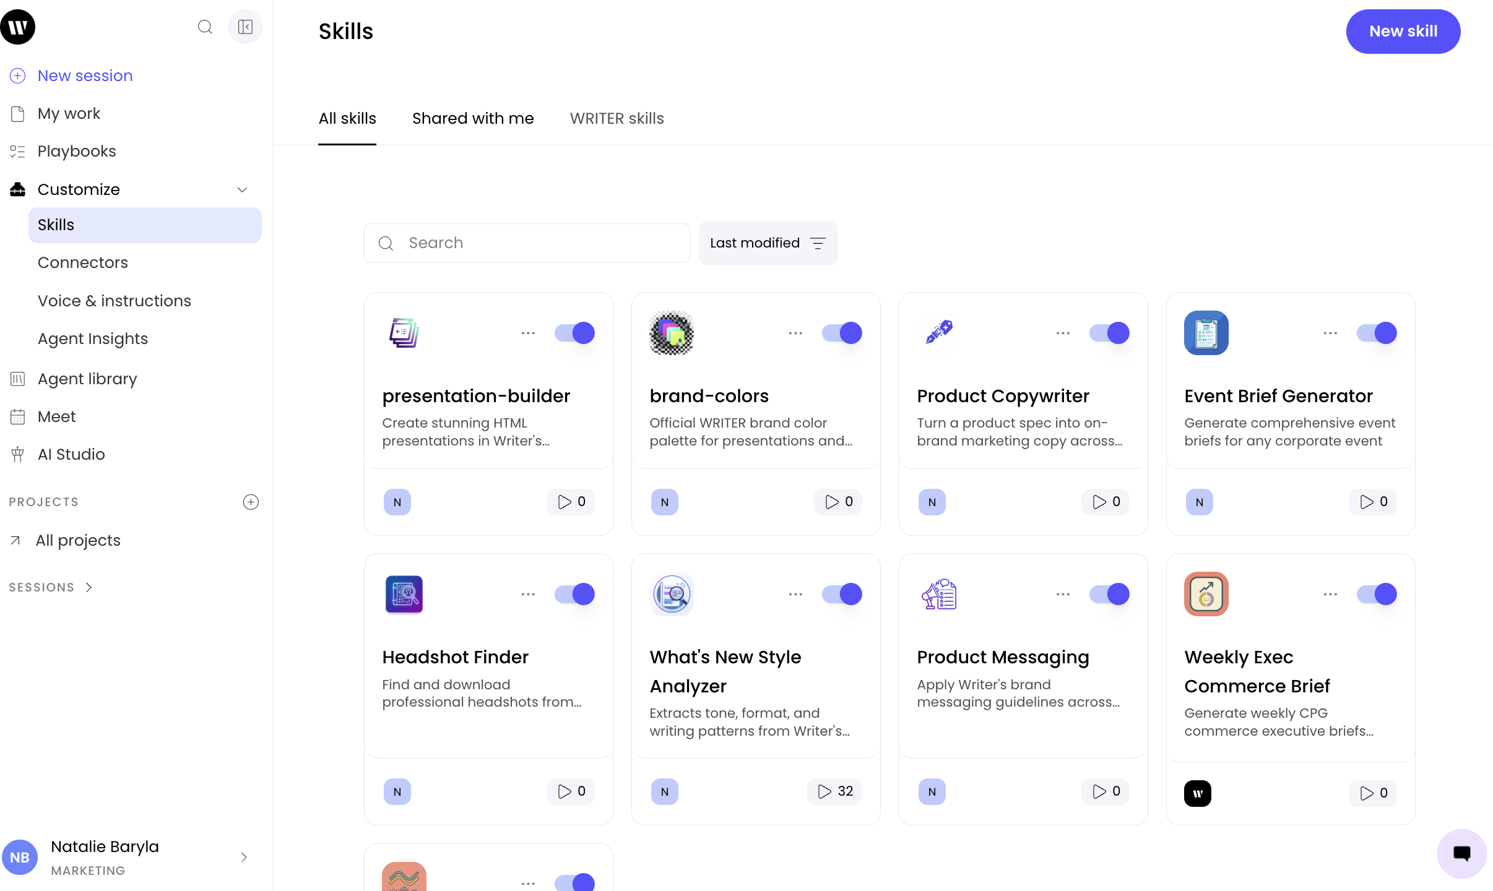Open Skills in the sidebar
The width and height of the screenshot is (1493, 891).
145,225
